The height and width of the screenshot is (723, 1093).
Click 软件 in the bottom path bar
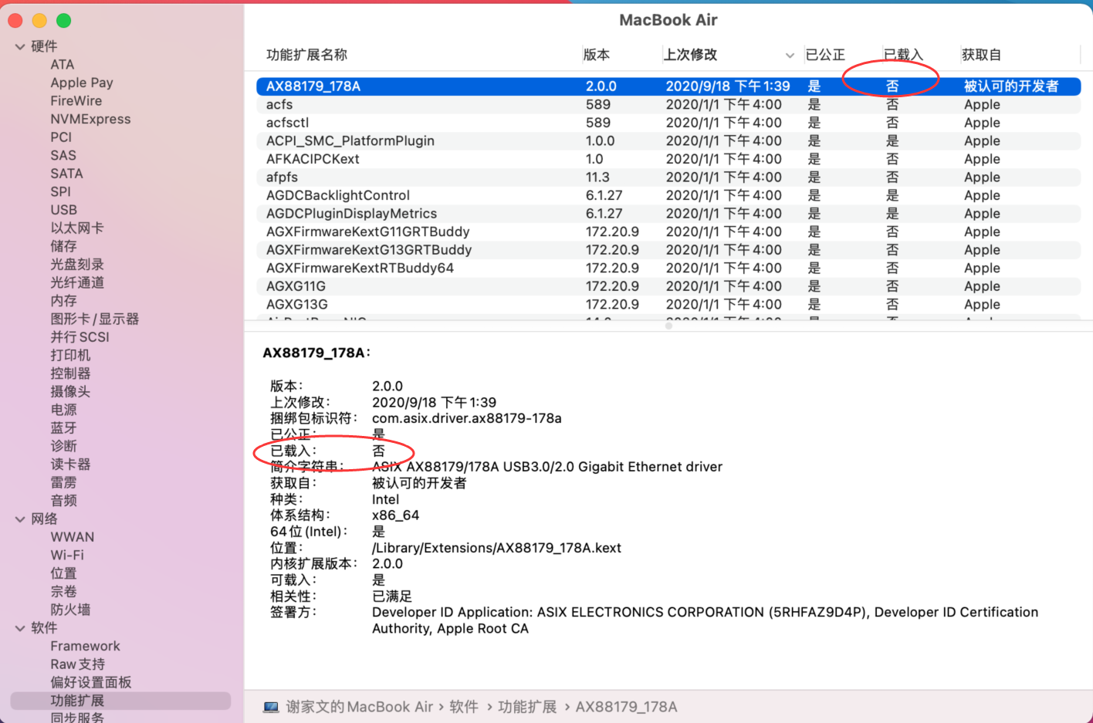pyautogui.click(x=464, y=707)
